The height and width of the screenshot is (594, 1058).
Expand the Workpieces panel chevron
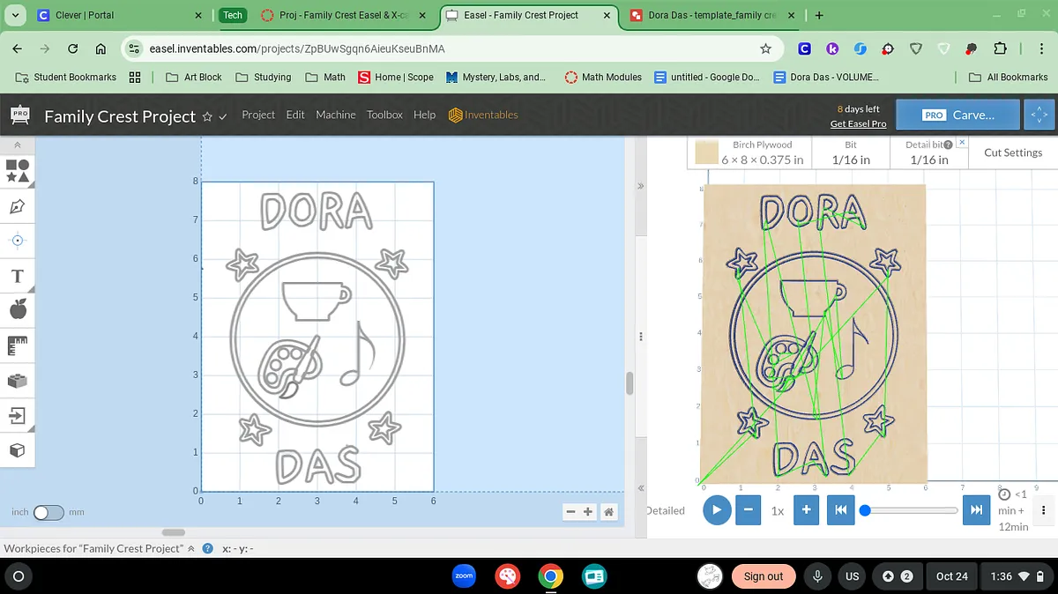click(191, 548)
